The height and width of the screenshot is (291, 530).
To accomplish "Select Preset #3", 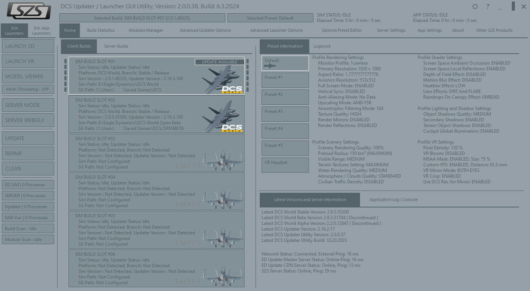I will coord(285,114).
